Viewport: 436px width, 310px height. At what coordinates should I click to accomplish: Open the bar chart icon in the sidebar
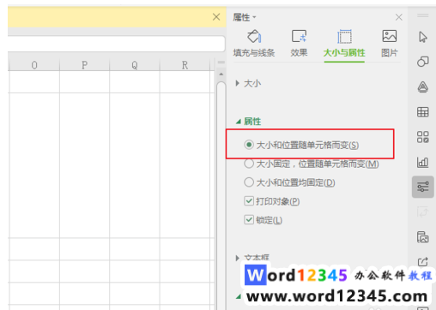[x=423, y=162]
